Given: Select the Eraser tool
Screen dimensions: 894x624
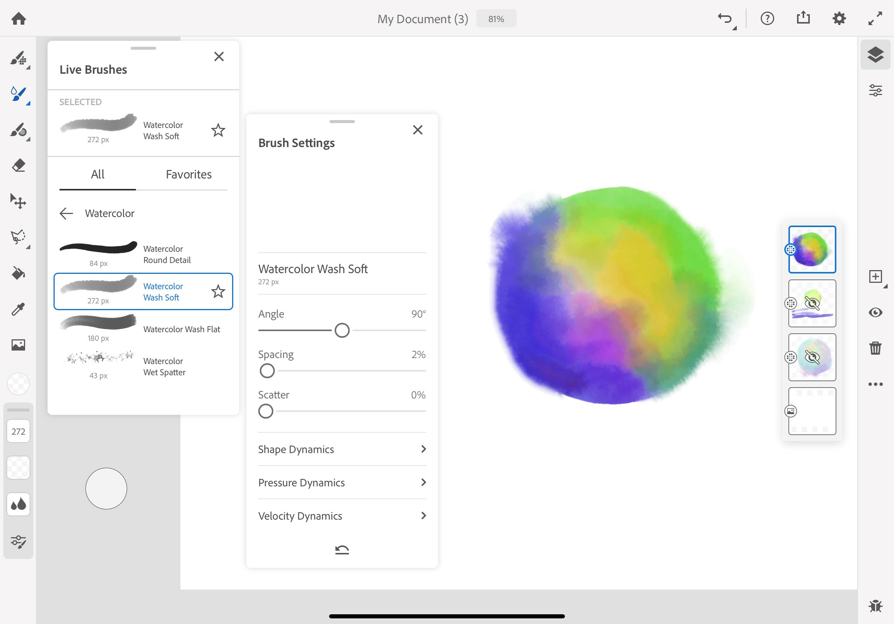Looking at the screenshot, I should coord(18,165).
